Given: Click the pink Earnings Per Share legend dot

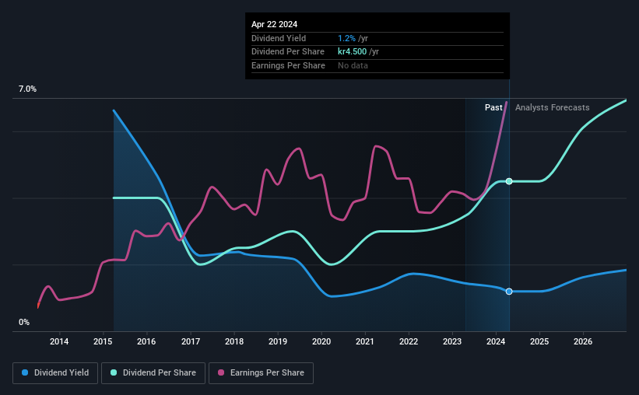Looking at the screenshot, I should 221,372.
